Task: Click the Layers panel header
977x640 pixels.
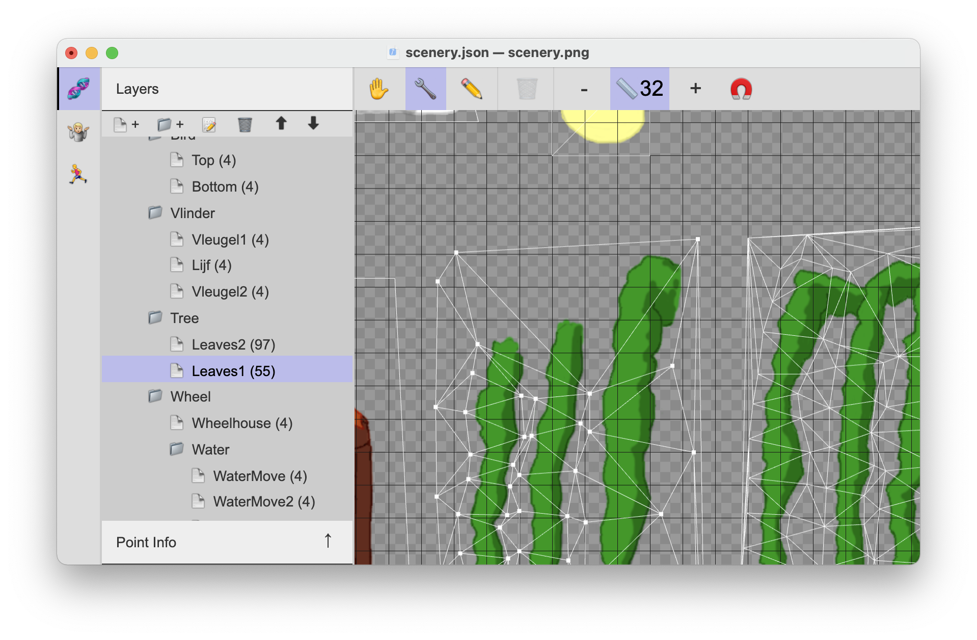Action: (x=227, y=89)
